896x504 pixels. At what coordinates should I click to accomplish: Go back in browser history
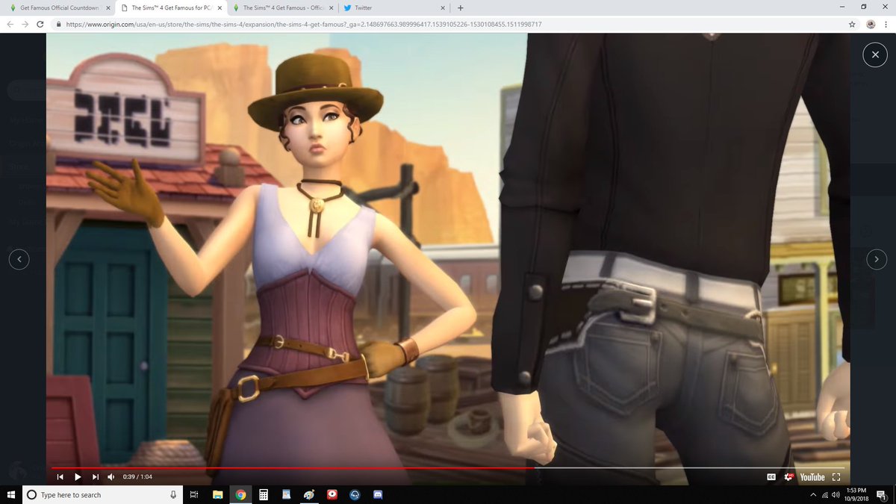pos(10,24)
